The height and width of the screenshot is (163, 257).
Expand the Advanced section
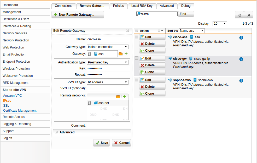(x=56, y=132)
